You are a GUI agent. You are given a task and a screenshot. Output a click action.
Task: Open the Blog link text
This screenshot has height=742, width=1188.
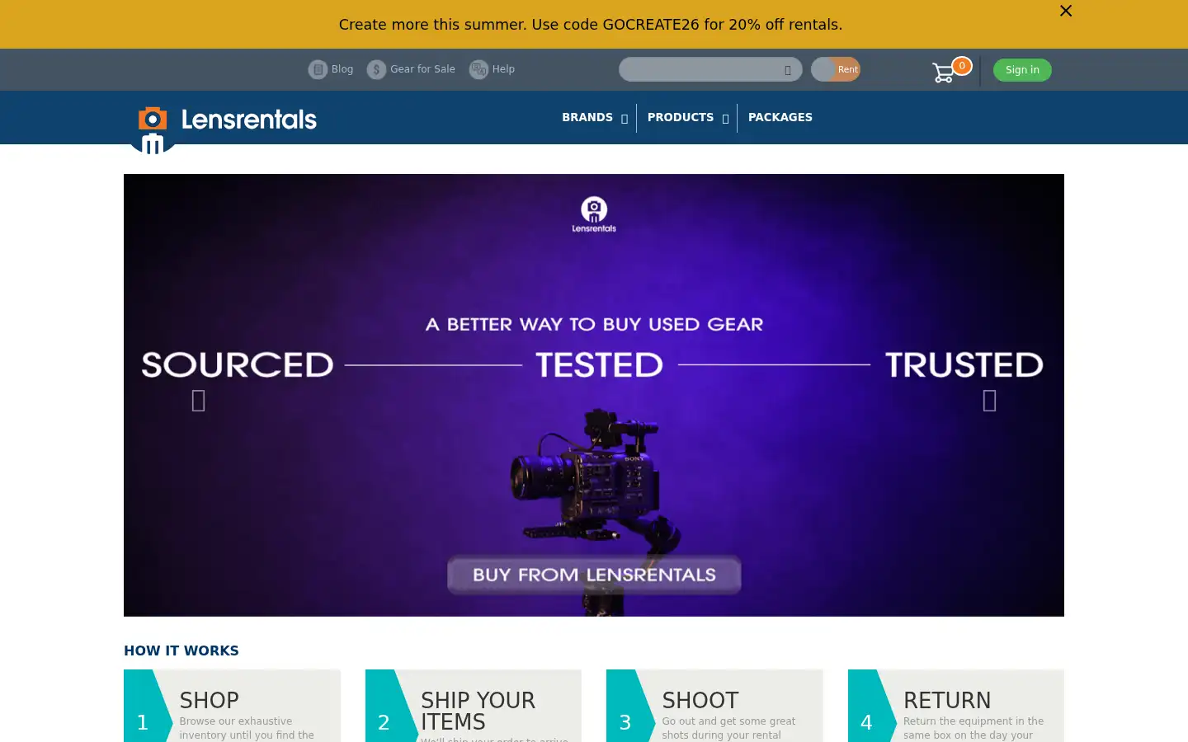click(x=342, y=69)
